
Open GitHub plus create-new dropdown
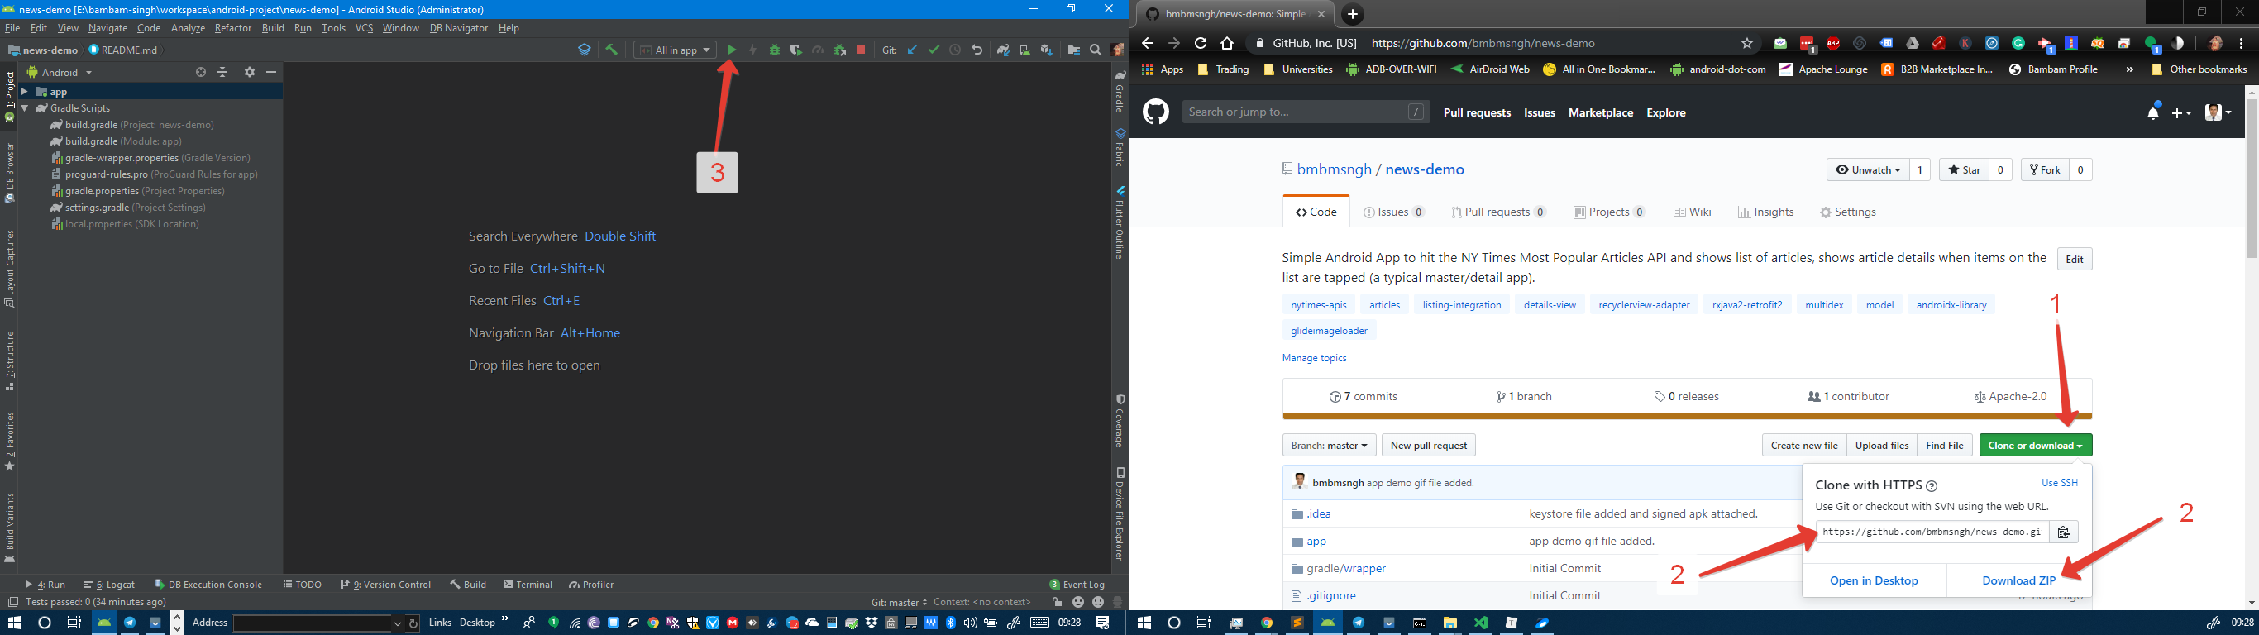2182,112
